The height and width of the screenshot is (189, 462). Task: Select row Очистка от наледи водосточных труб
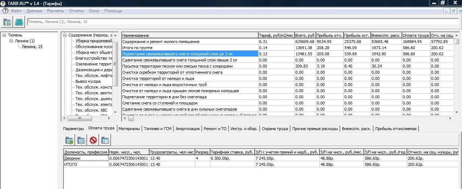pos(287,85)
